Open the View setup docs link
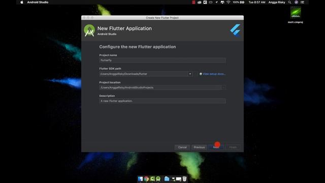 click(214, 74)
